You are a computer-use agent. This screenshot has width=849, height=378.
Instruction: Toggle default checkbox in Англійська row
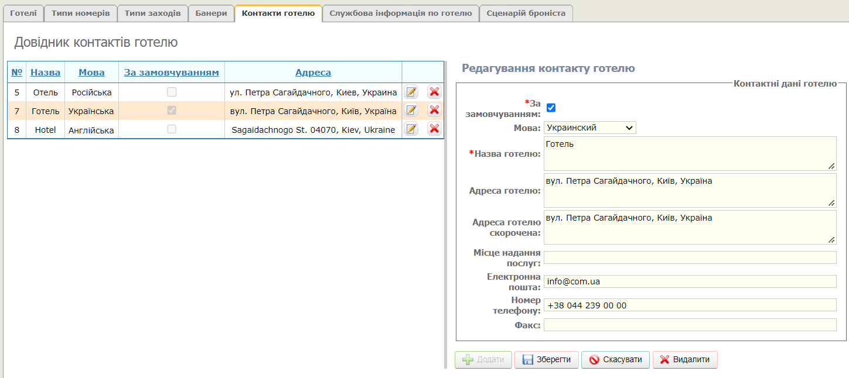tap(172, 129)
